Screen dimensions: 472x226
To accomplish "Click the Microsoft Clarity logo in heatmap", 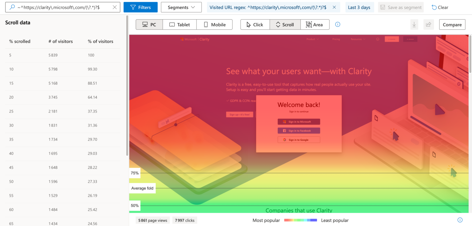I will [x=195, y=39].
